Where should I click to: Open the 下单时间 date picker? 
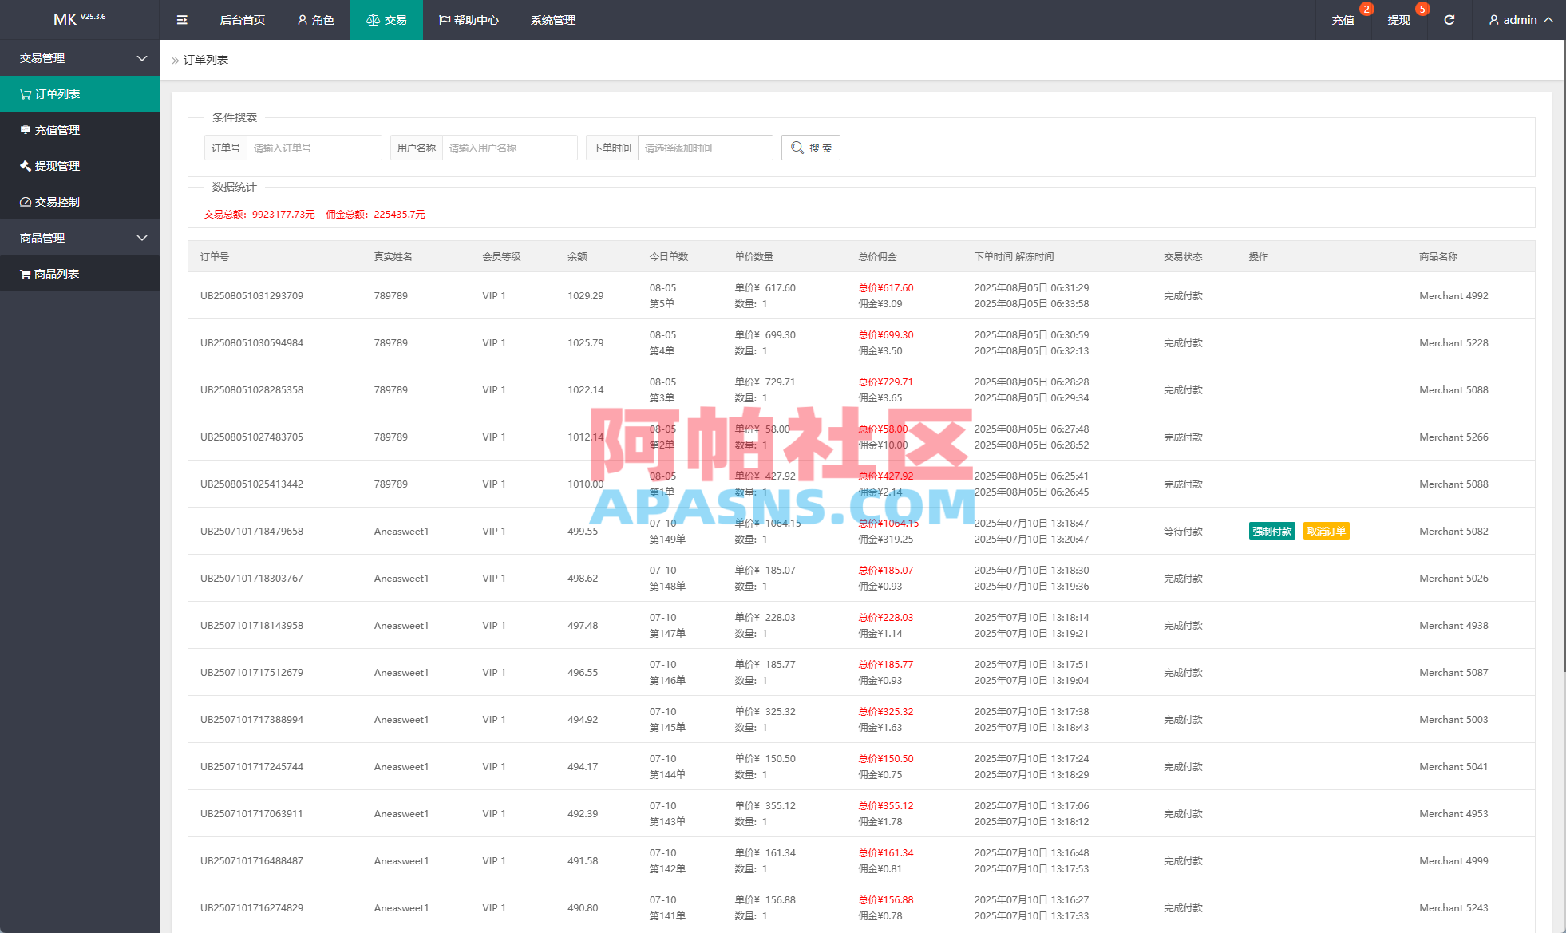(705, 148)
